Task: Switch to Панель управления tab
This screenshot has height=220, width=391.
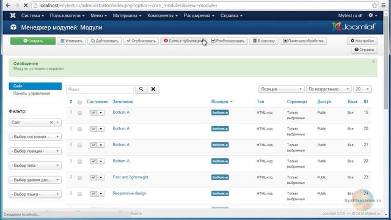Action: pos(32,94)
